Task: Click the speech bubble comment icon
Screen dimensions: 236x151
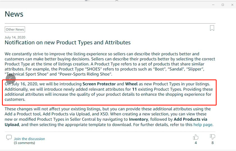Action: (x=9, y=138)
